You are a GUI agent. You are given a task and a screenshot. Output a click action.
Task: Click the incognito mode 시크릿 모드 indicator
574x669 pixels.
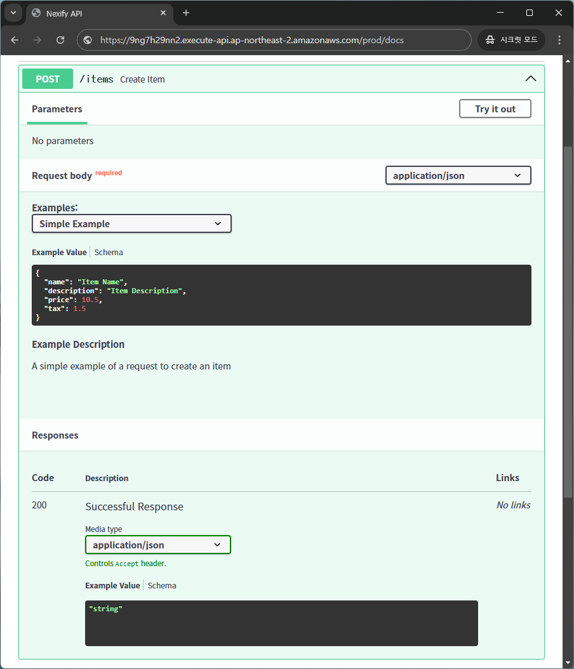(511, 40)
